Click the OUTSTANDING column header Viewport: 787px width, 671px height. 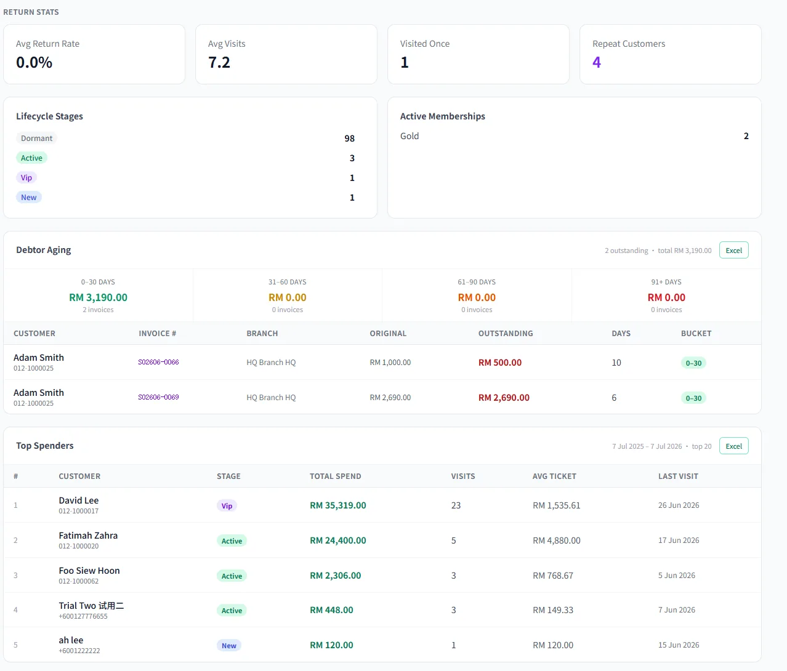pos(506,334)
